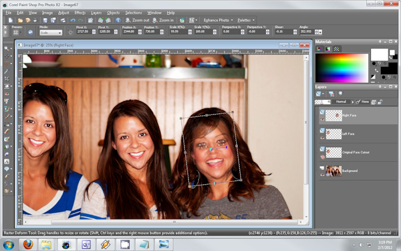The width and height of the screenshot is (401, 251).
Task: Open the Help menu
Action: click(170, 13)
